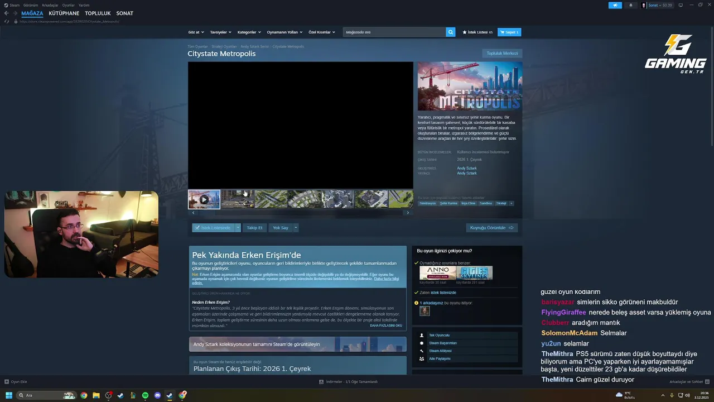Image resolution: width=714 pixels, height=402 pixels.
Task: Click the Topluluk Merkezi button
Action: [x=502, y=54]
